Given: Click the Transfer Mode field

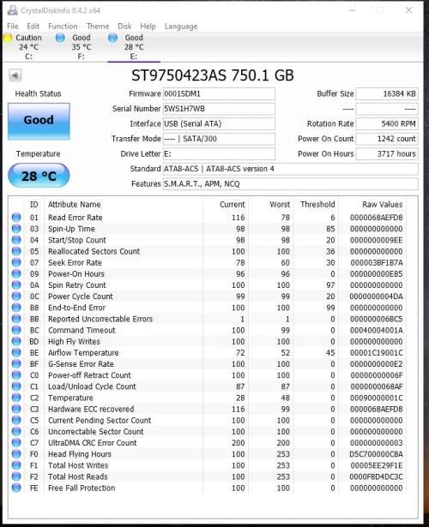Looking at the screenshot, I should [219, 139].
